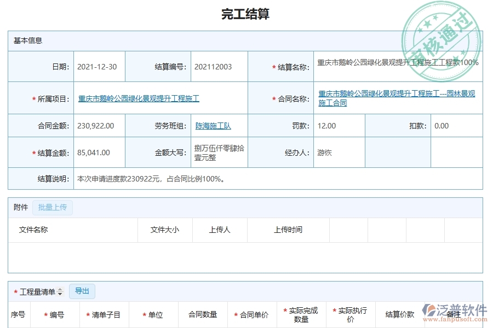Click the 上传时间 column header
The height and width of the screenshot is (328, 493).
pyautogui.click(x=289, y=230)
